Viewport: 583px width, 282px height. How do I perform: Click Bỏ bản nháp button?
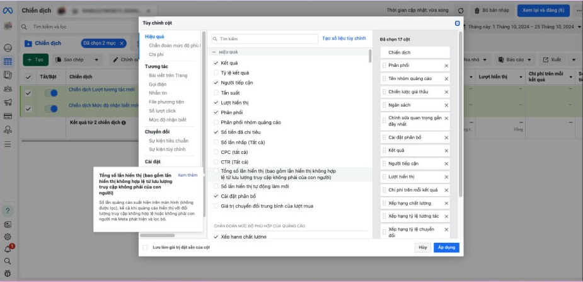tap(492, 11)
